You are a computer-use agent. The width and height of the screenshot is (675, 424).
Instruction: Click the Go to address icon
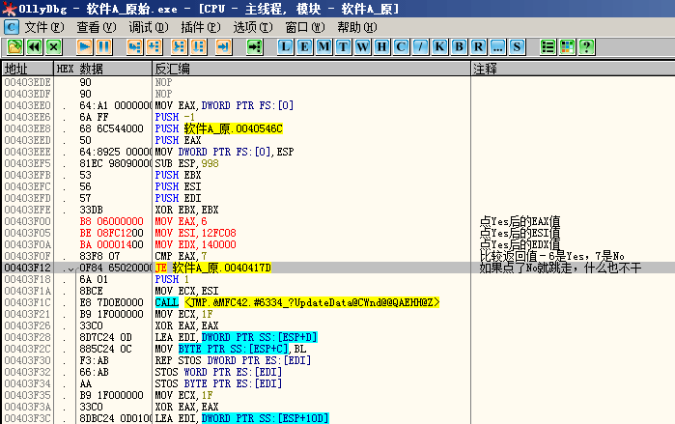click(x=254, y=47)
